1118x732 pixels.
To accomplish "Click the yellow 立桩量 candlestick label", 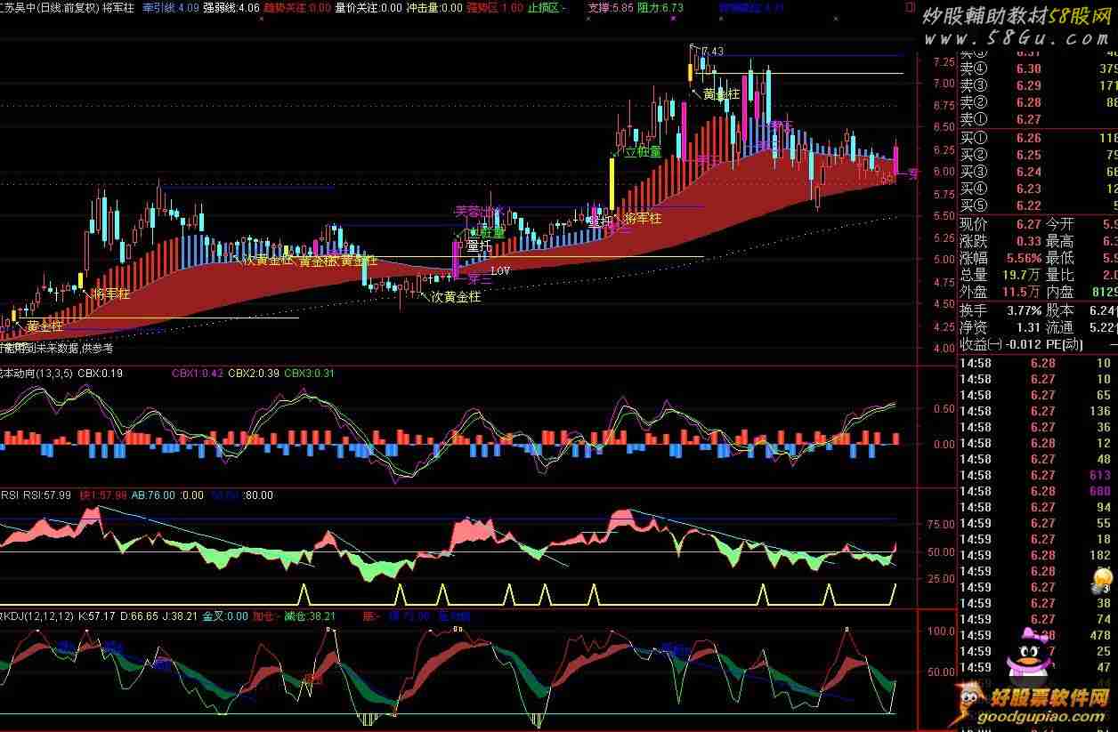I will pos(643,152).
